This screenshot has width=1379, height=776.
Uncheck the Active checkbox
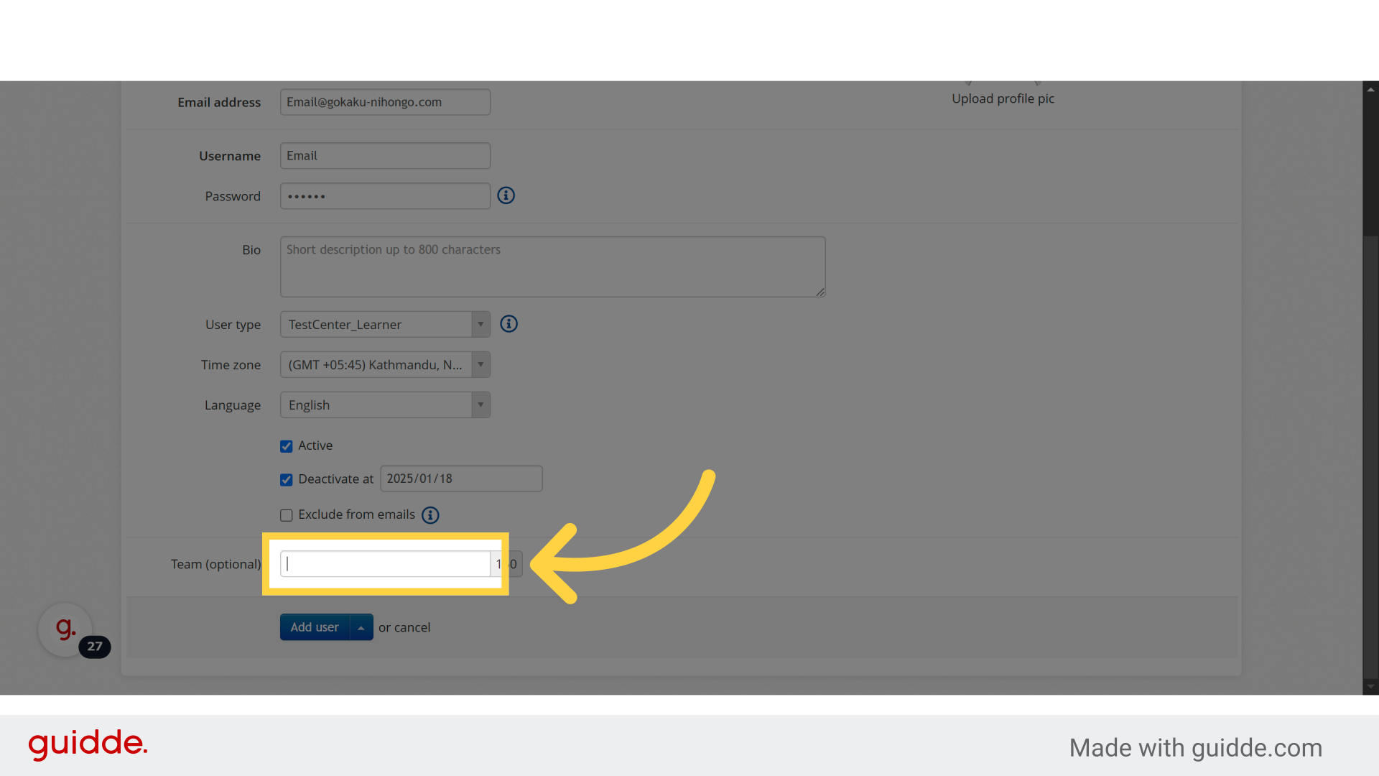(287, 446)
